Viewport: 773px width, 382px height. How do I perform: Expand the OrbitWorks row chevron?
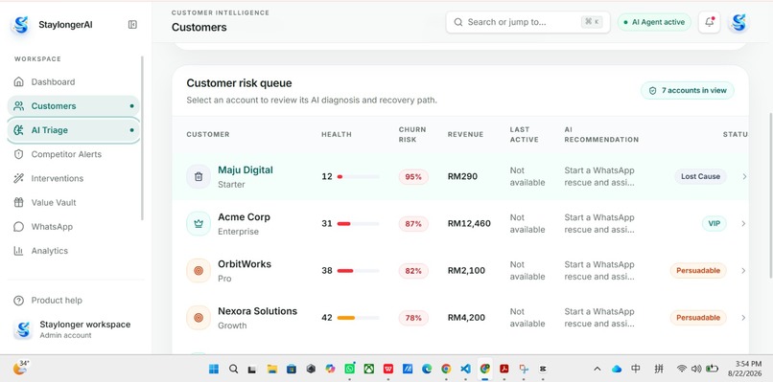(x=744, y=271)
